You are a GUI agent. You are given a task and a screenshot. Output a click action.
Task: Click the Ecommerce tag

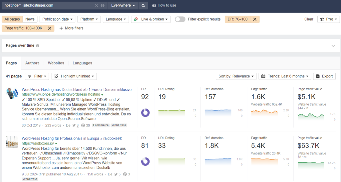coord(101,125)
